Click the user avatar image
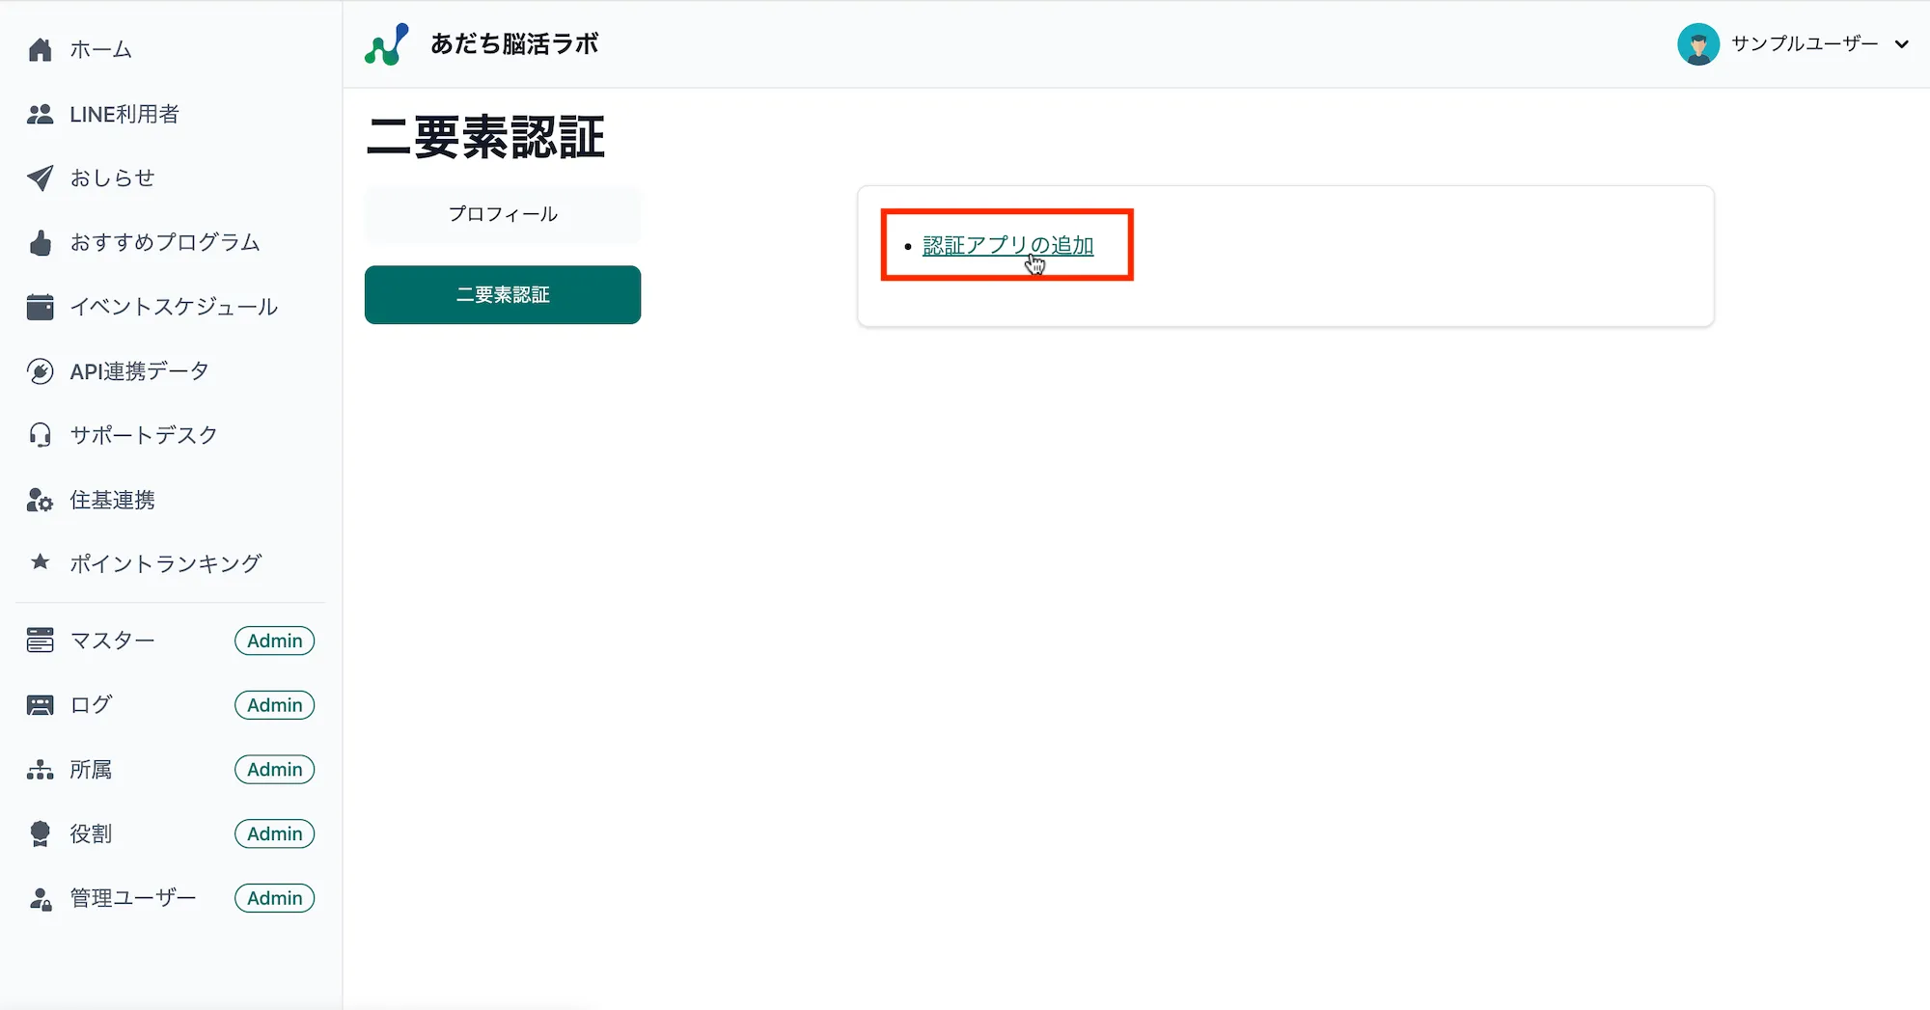This screenshot has height=1010, width=1930. click(1698, 43)
